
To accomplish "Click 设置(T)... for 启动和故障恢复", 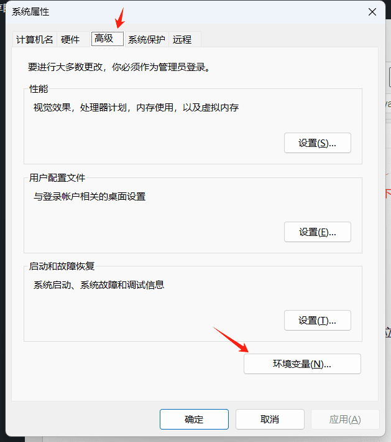I will [x=318, y=320].
